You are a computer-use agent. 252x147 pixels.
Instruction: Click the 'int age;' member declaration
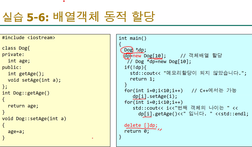point(19,61)
